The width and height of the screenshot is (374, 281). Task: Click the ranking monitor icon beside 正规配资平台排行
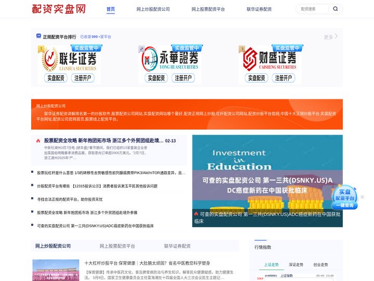(38, 36)
